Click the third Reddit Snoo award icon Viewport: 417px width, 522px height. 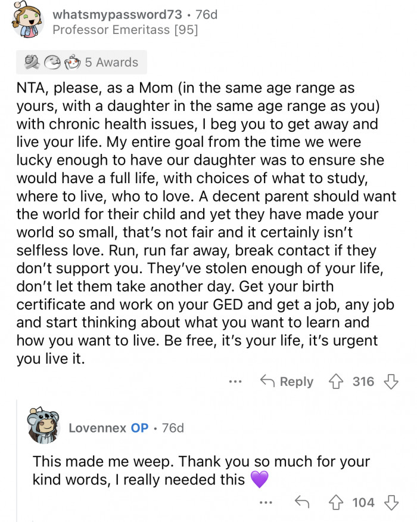pyautogui.click(x=71, y=62)
